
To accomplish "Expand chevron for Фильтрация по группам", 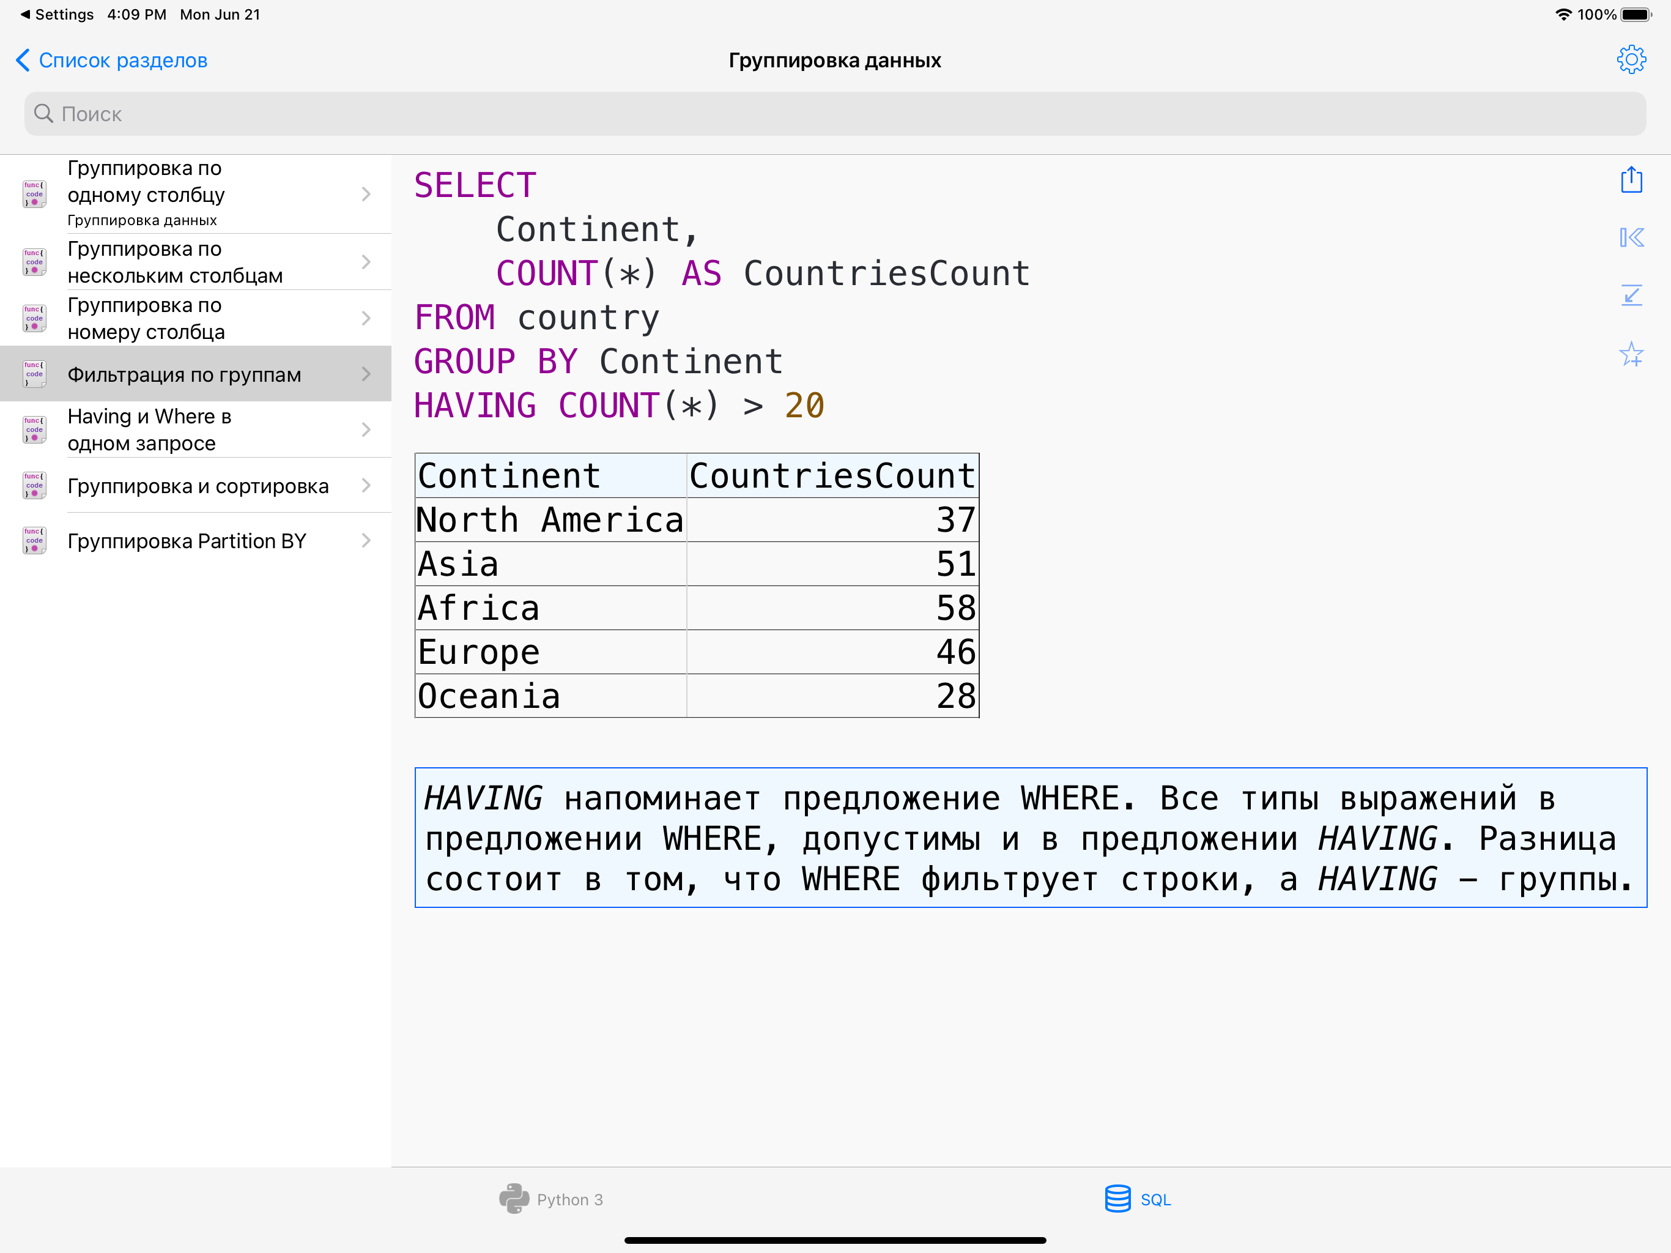I will 366,374.
